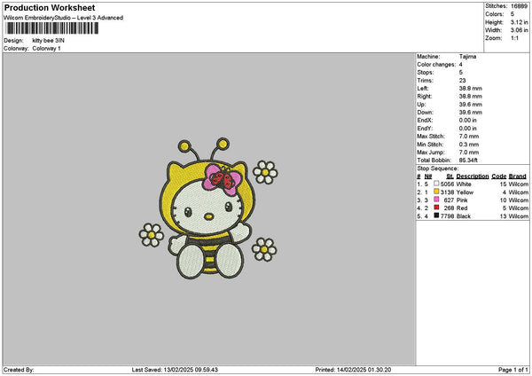This screenshot has width=532, height=376.
Task: Click the 'Page 1 of 1' footer text
Action: point(513,370)
